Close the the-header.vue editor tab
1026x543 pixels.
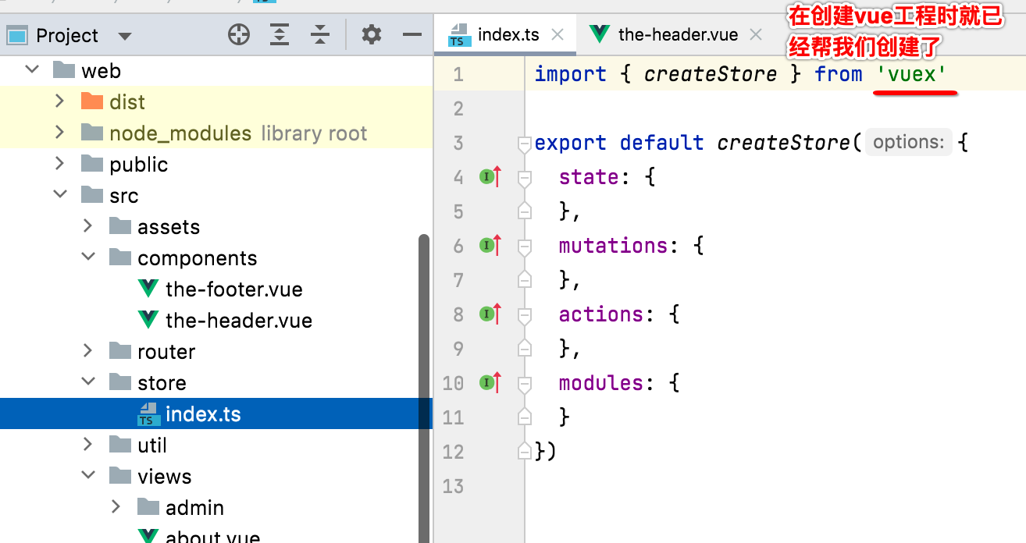[x=754, y=34]
